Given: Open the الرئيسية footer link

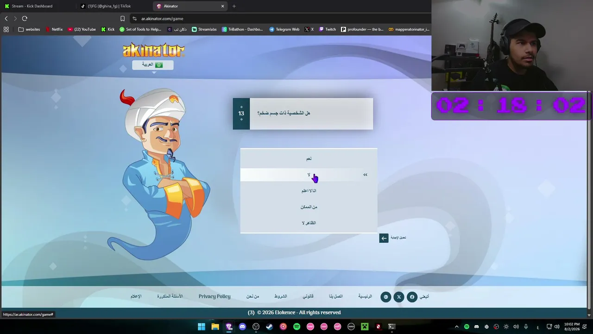Looking at the screenshot, I should [x=365, y=296].
